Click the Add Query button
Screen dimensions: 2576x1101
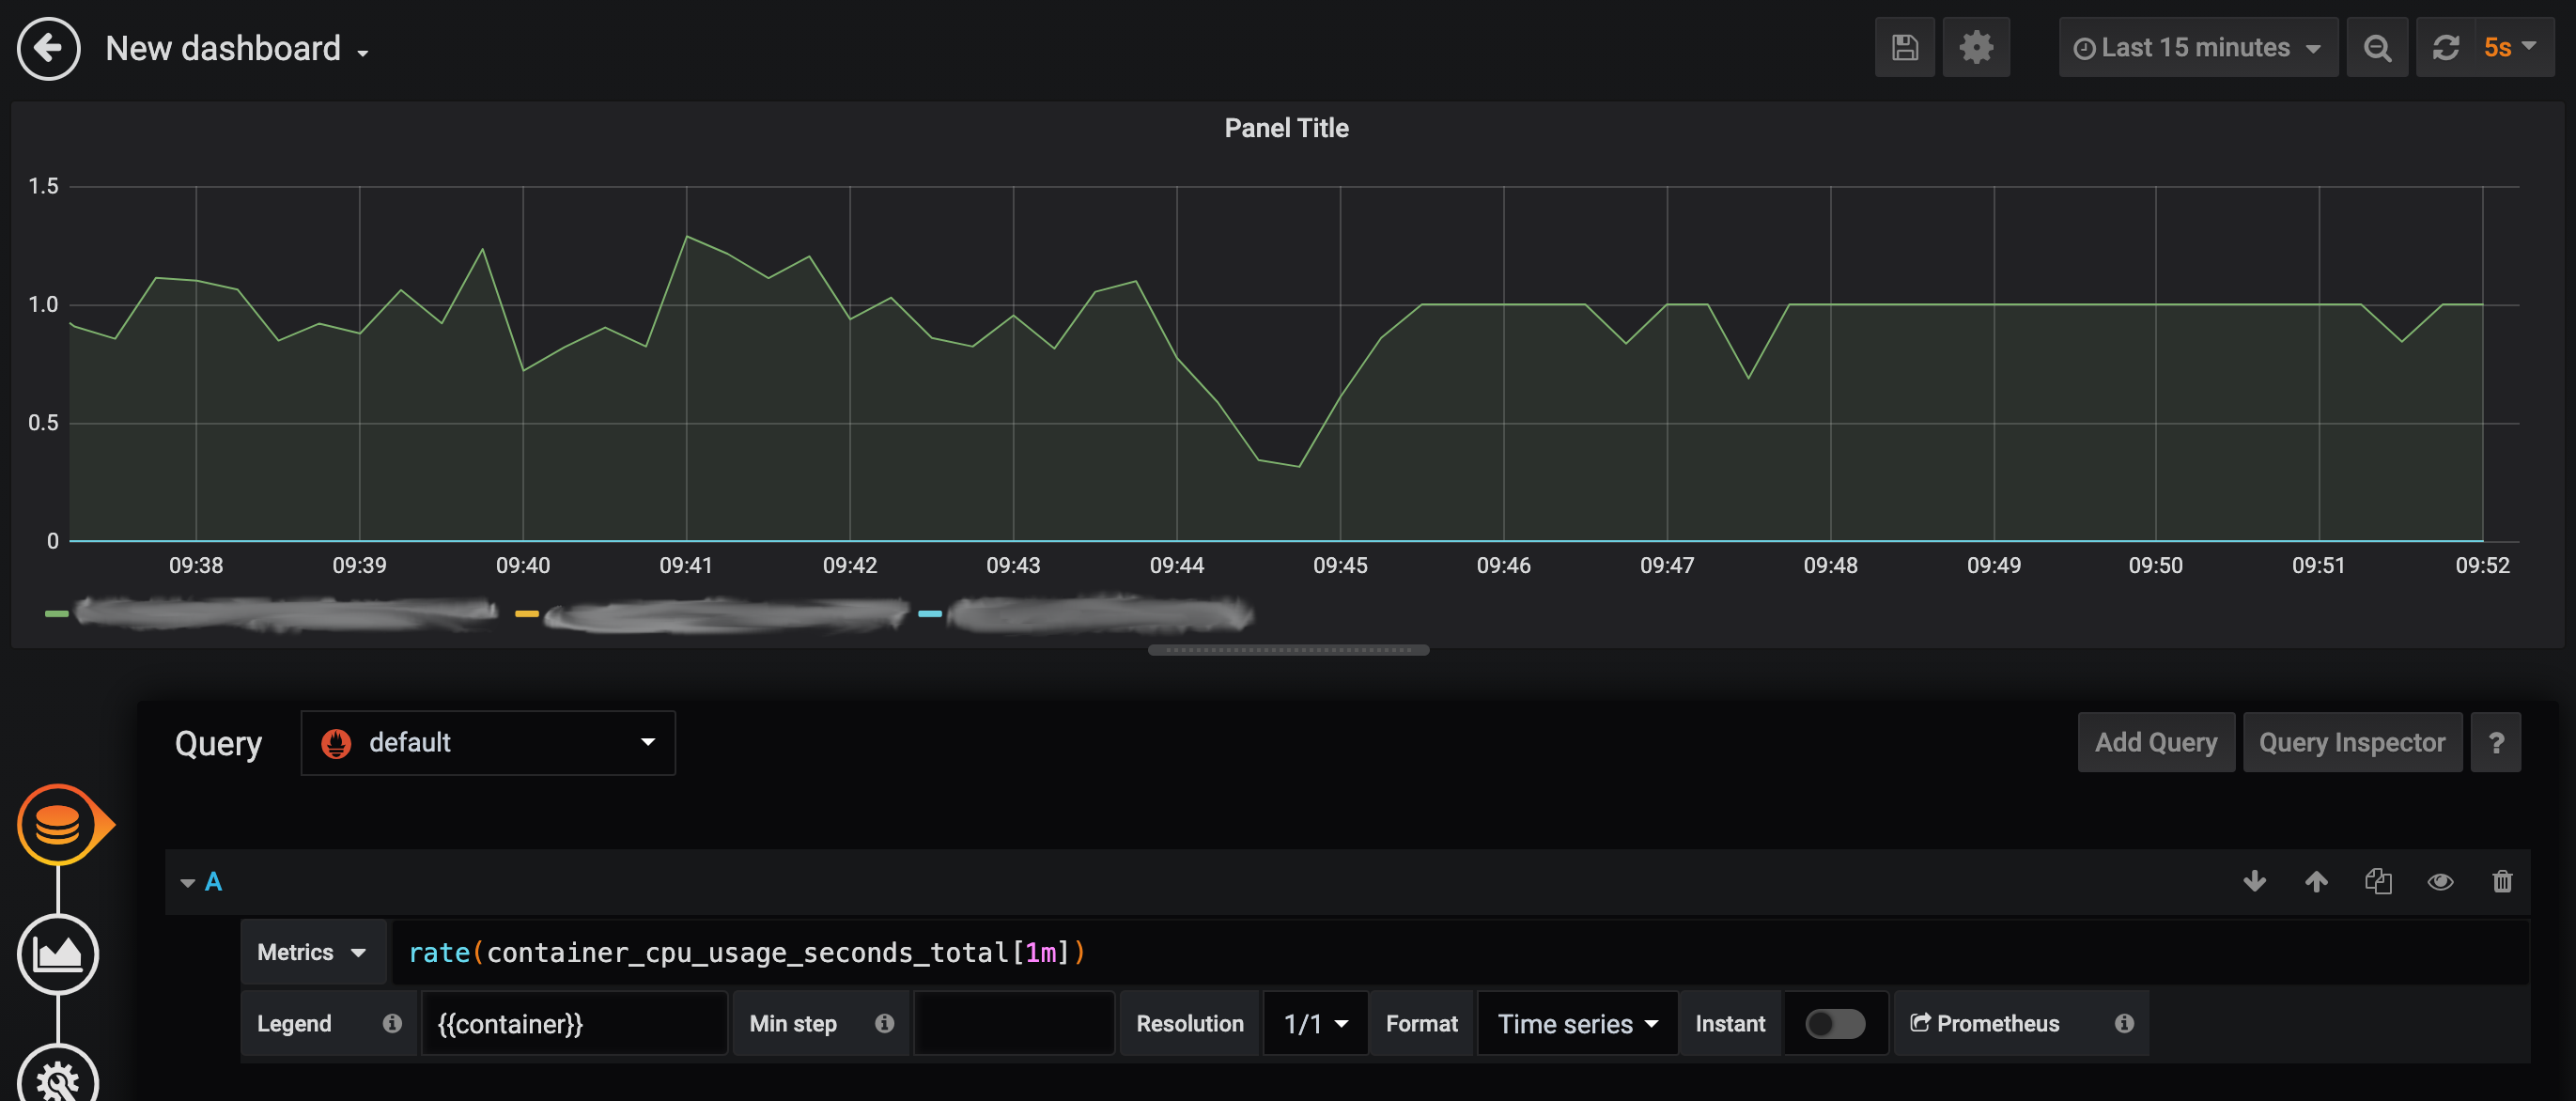(2155, 742)
